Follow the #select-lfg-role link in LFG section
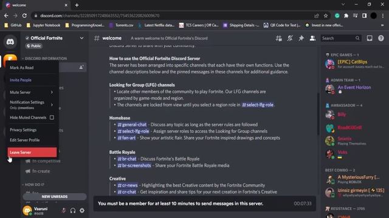The height and width of the screenshot is (218, 389). click(258, 105)
